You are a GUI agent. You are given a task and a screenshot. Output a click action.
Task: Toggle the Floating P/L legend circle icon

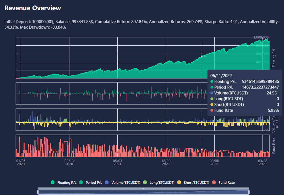tap(53, 182)
